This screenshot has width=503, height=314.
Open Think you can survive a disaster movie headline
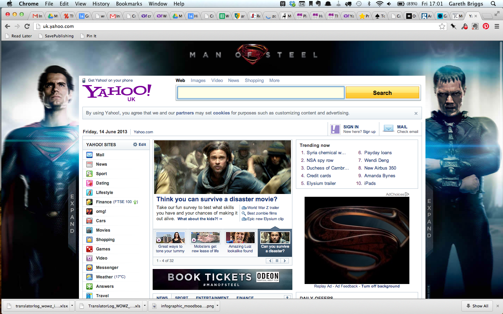pyautogui.click(x=217, y=199)
